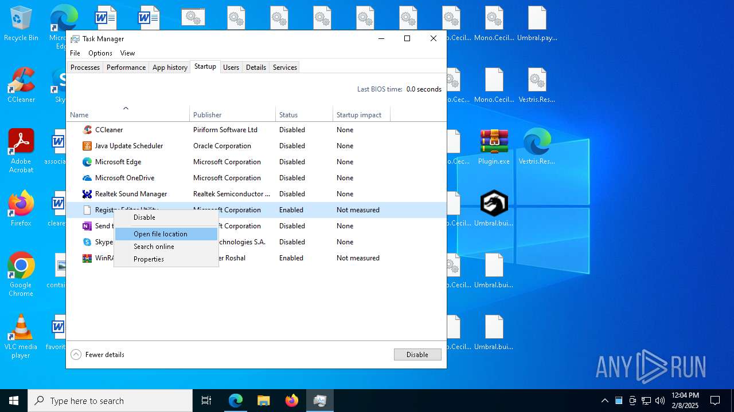The width and height of the screenshot is (734, 412).
Task: Select Plugin.exe WinRAR desktop icon
Action: (x=494, y=147)
